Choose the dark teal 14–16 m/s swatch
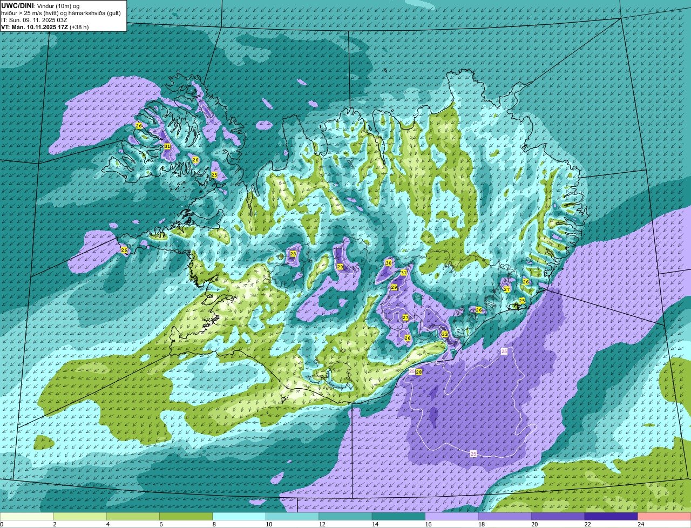691x528 pixels. pyautogui.click(x=399, y=517)
